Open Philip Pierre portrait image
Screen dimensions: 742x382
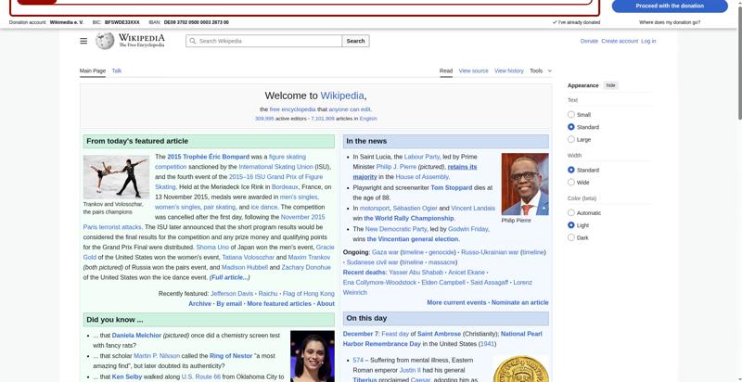tap(524, 184)
